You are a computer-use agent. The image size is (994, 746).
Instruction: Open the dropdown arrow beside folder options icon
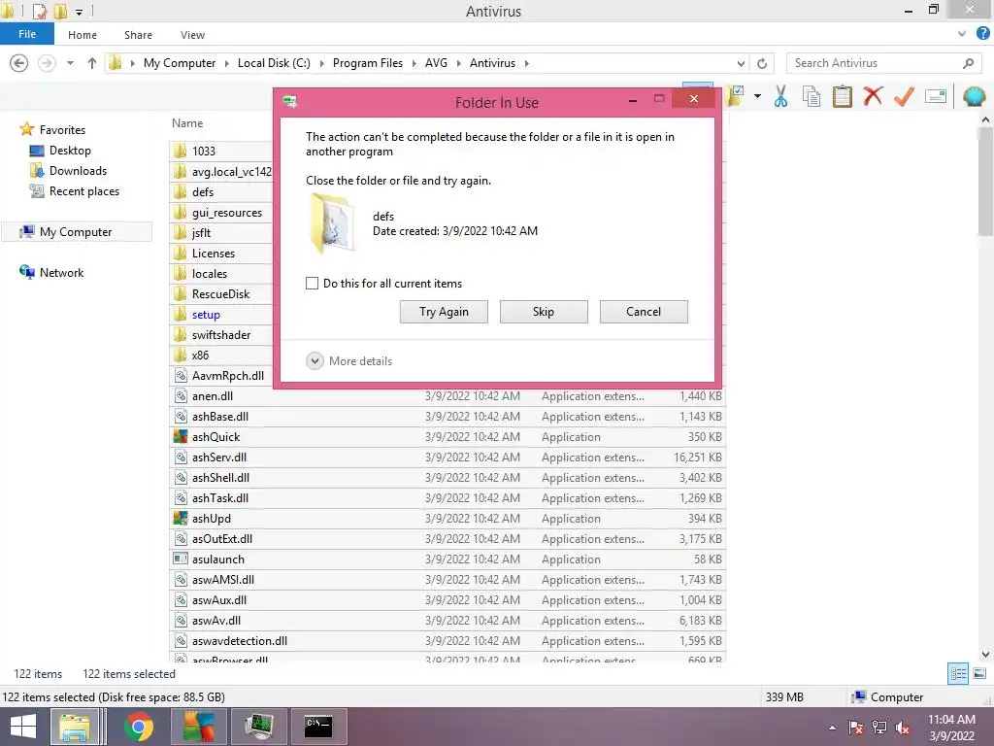(x=757, y=96)
